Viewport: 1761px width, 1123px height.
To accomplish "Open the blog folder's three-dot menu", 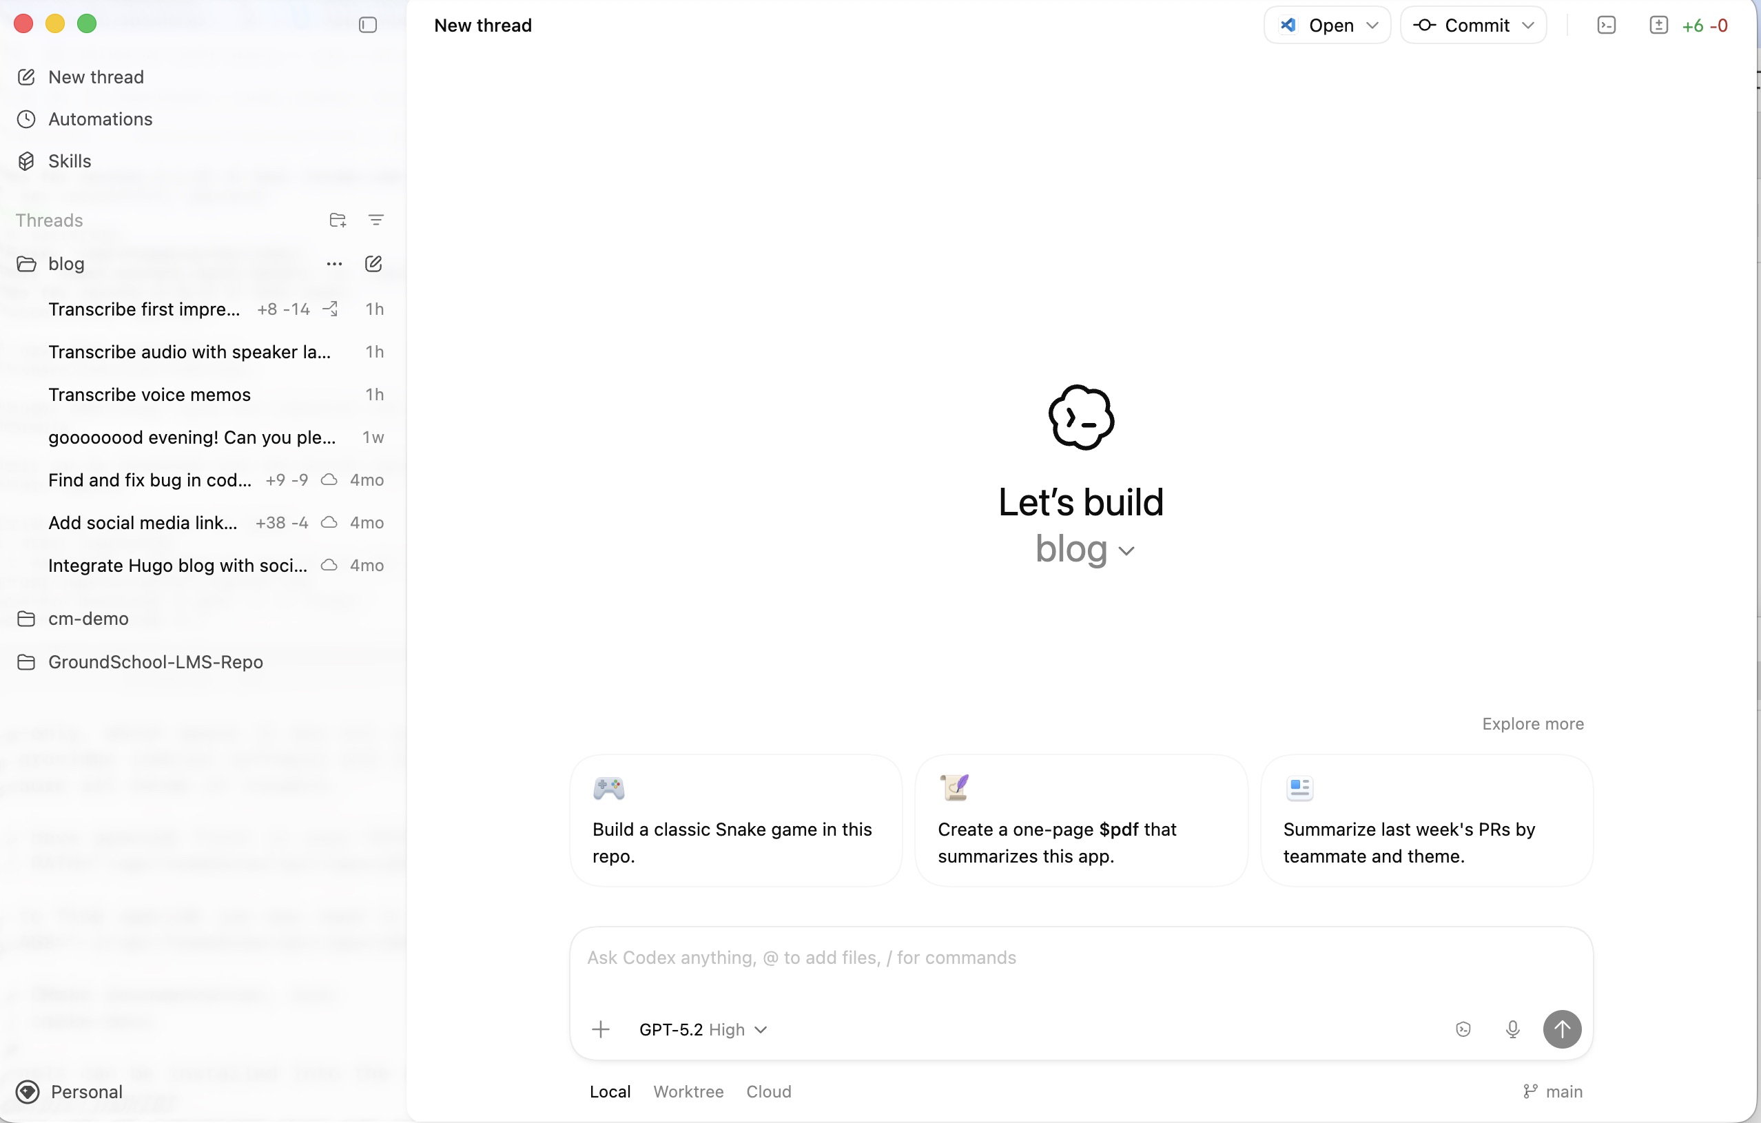I will point(334,264).
